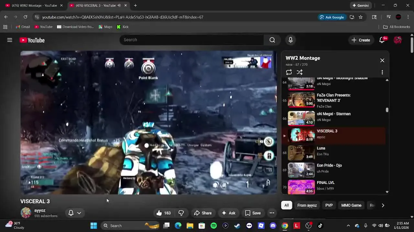The height and width of the screenshot is (232, 414).
Task: Open Steam from taskbar
Action: (x=237, y=226)
